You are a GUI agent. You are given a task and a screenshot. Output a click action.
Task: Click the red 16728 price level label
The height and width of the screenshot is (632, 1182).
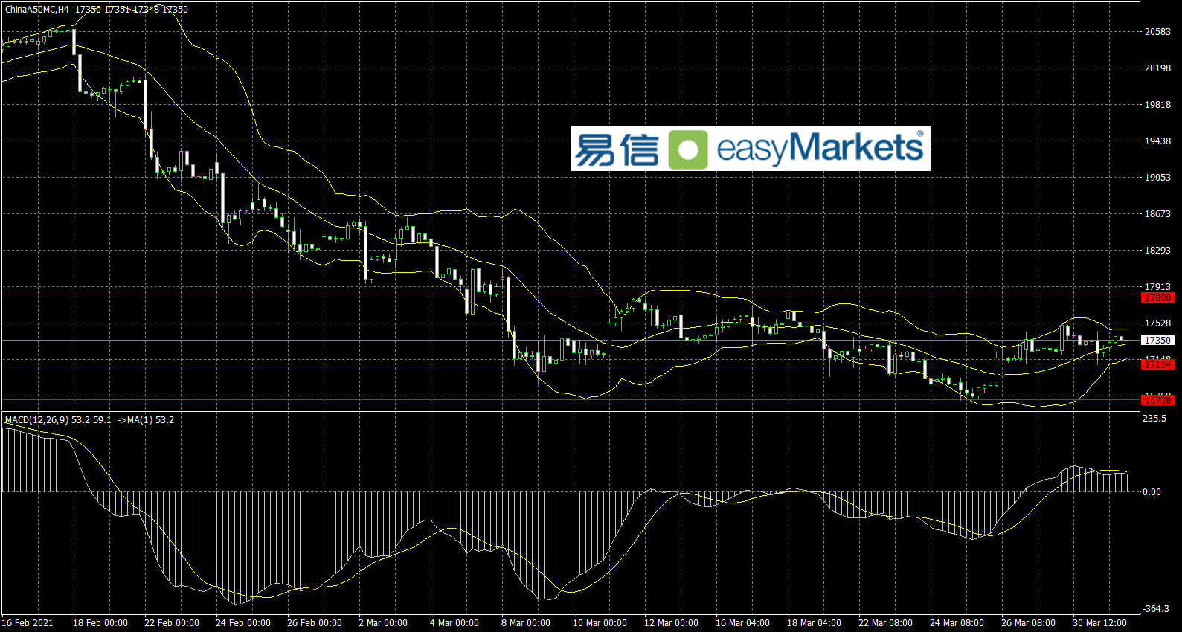coord(1157,400)
